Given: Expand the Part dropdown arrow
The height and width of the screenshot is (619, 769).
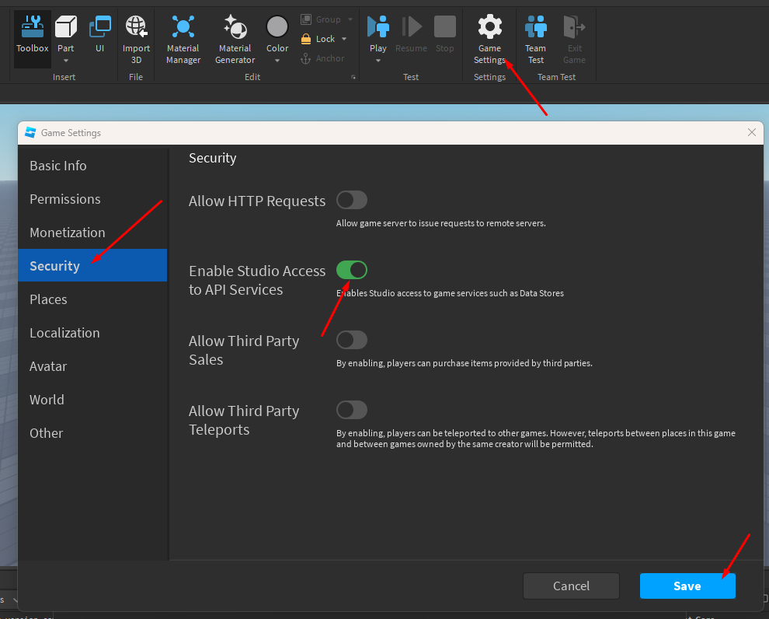Looking at the screenshot, I should [66, 61].
